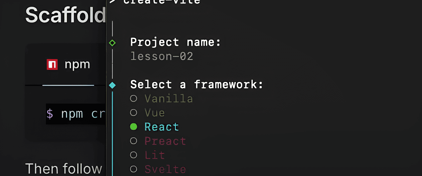Viewport: 422px width, 176px height.
Task: Switch to the npm tab label
Action: [x=77, y=64]
